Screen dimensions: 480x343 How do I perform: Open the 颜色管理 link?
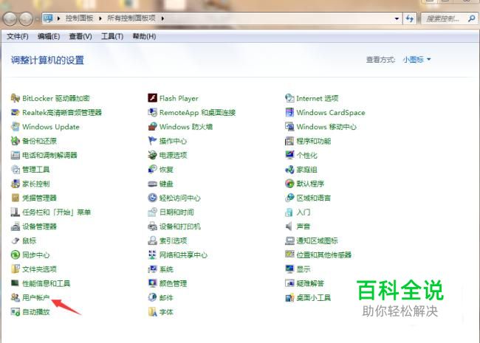(x=173, y=283)
